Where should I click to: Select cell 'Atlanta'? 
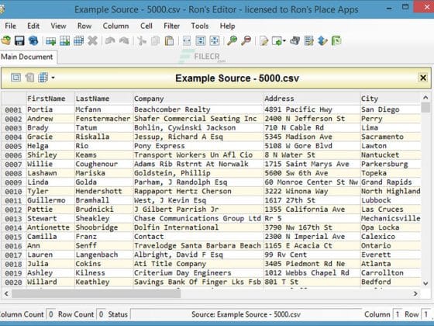[391, 264]
